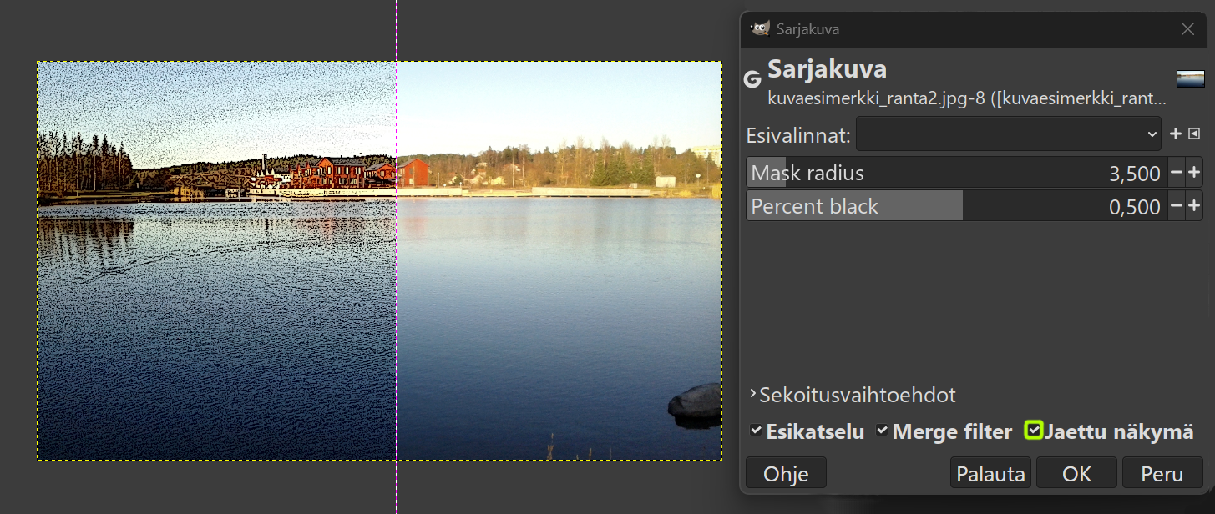Viewport: 1215px width, 514px height.
Task: Turn off Jaettu näkymä split view
Action: click(x=1034, y=431)
